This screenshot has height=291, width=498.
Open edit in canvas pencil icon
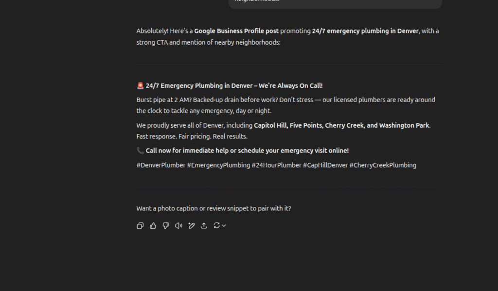pyautogui.click(x=192, y=225)
